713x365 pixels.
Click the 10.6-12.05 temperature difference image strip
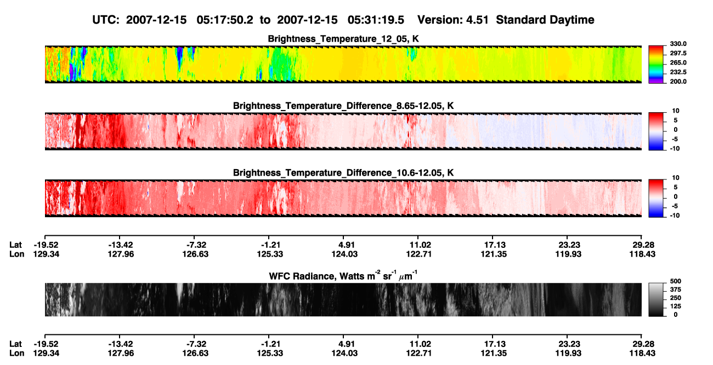(343, 198)
